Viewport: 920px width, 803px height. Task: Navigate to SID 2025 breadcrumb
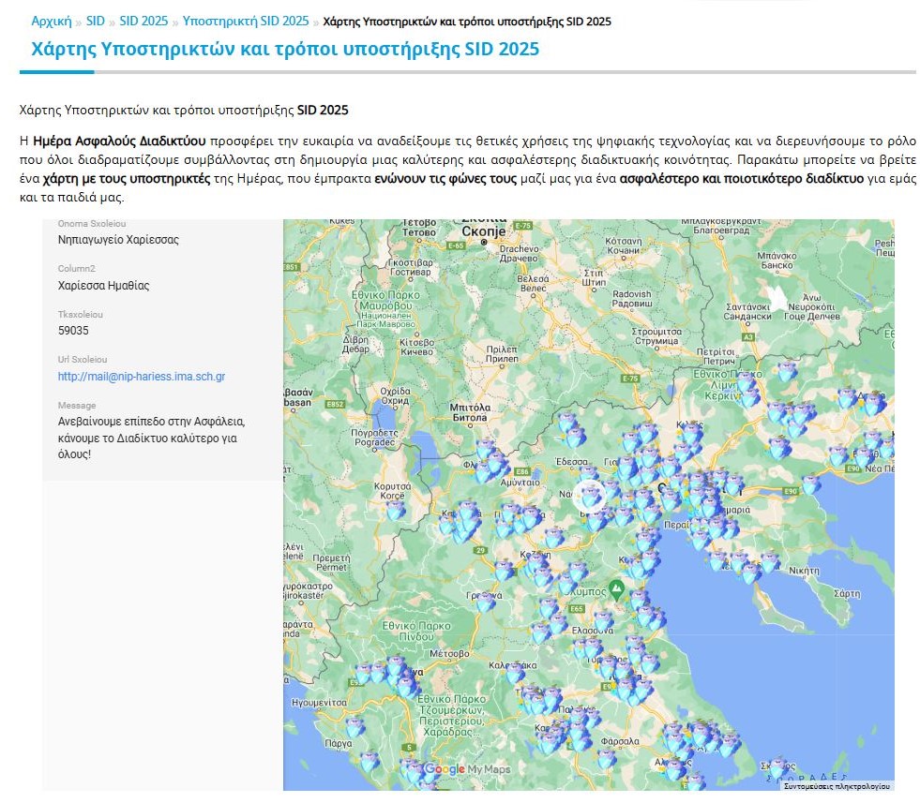(143, 21)
